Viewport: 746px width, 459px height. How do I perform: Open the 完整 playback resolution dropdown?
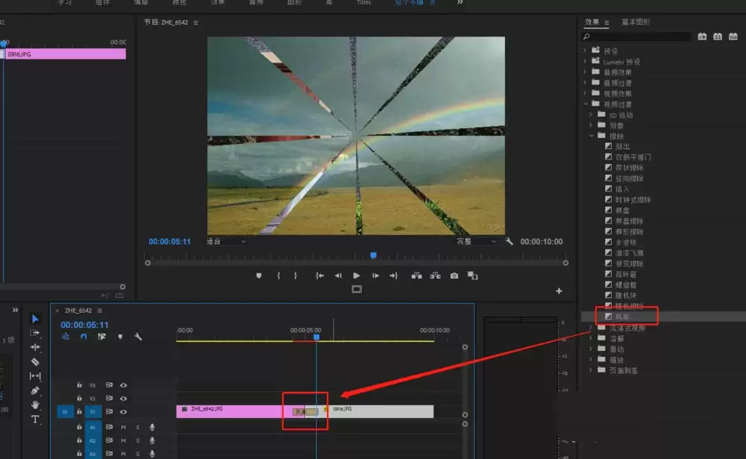pos(477,241)
